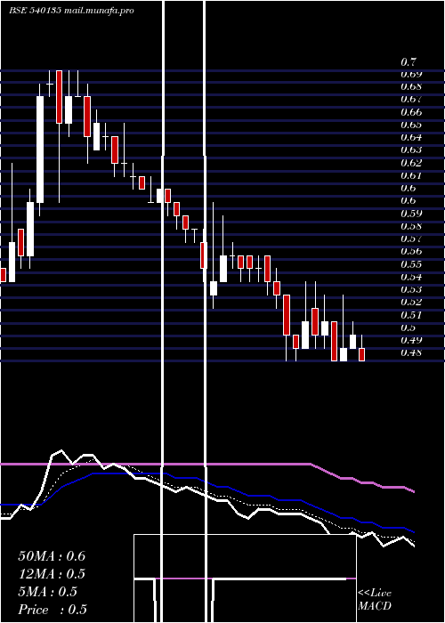Click the 0.54 price axis label
This screenshot has height=623, width=445.
(411, 277)
